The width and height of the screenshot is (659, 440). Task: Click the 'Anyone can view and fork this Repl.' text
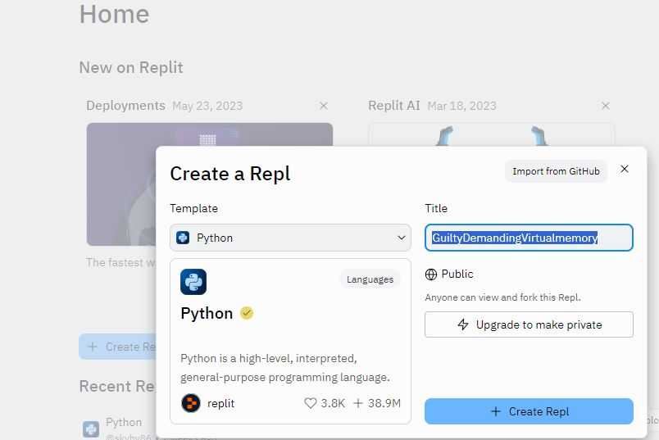coord(502,297)
